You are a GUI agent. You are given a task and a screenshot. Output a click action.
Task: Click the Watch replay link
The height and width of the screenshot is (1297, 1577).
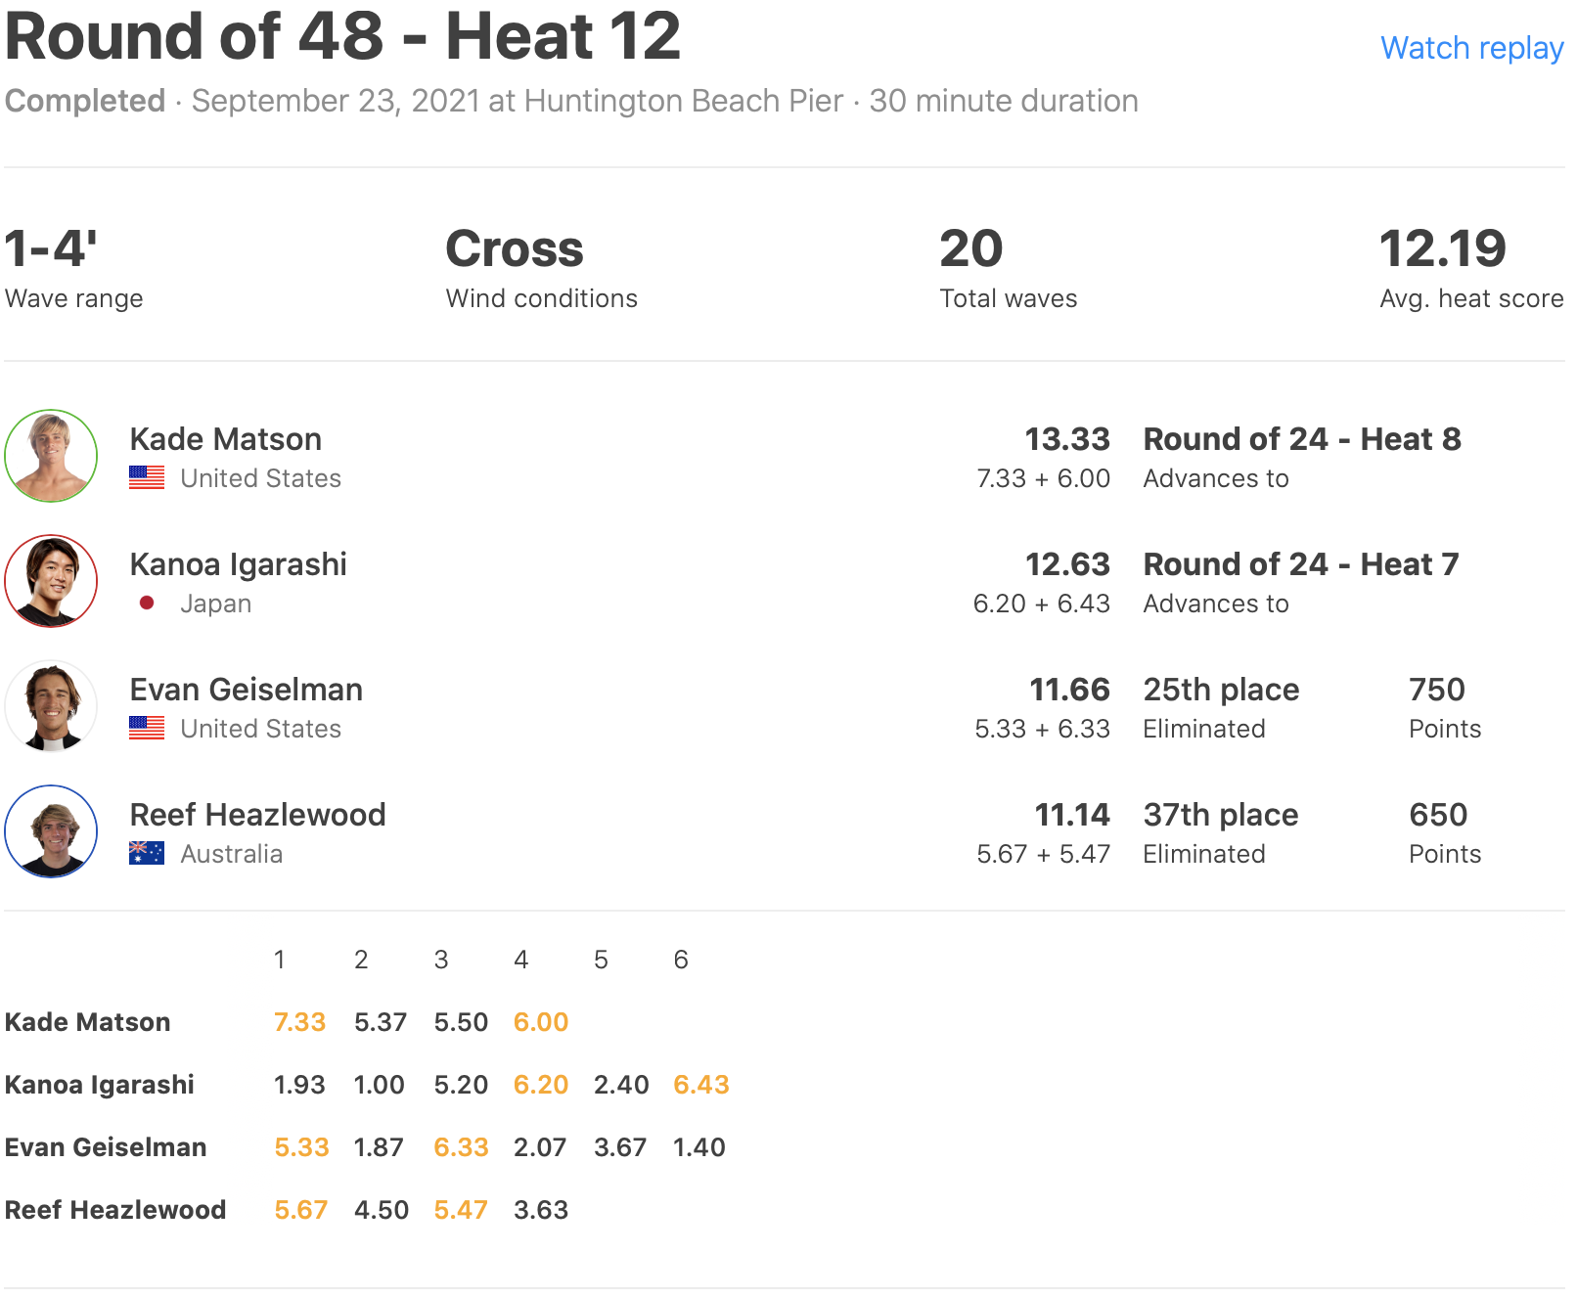coord(1470,48)
